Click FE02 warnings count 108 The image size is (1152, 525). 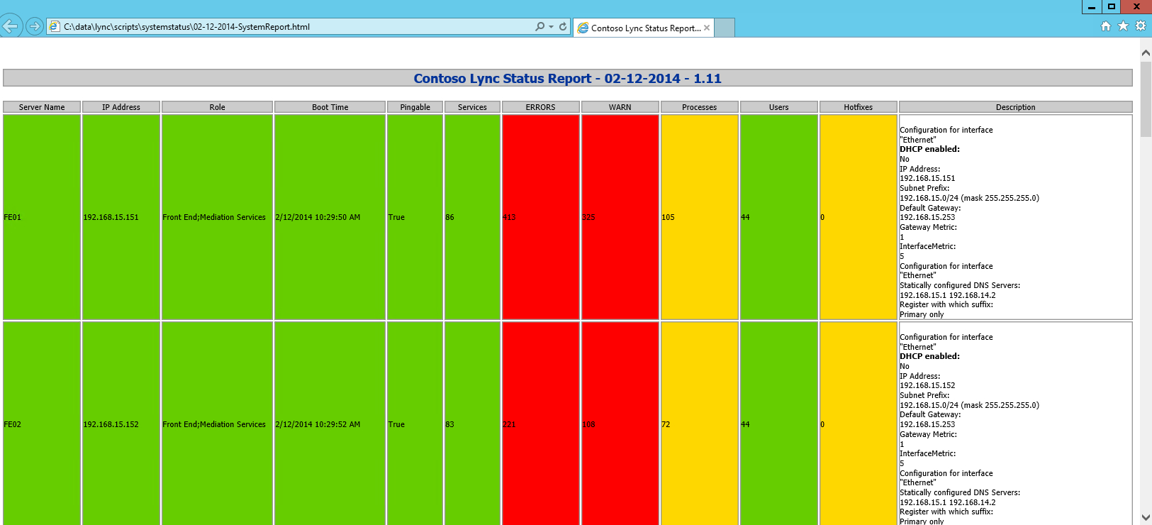point(588,424)
